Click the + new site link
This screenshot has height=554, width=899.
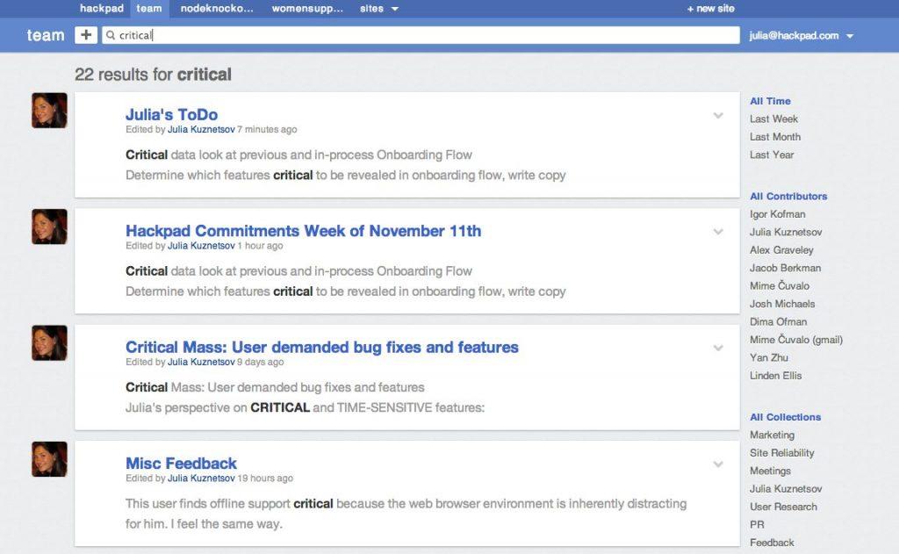711,9
